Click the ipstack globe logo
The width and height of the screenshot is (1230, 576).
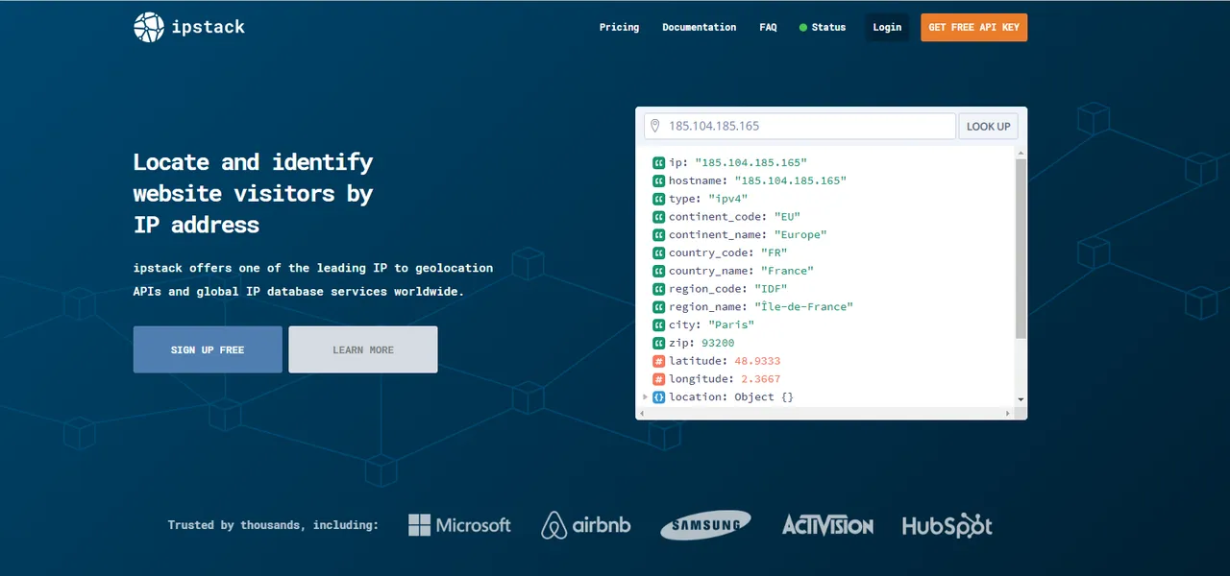[x=149, y=27]
